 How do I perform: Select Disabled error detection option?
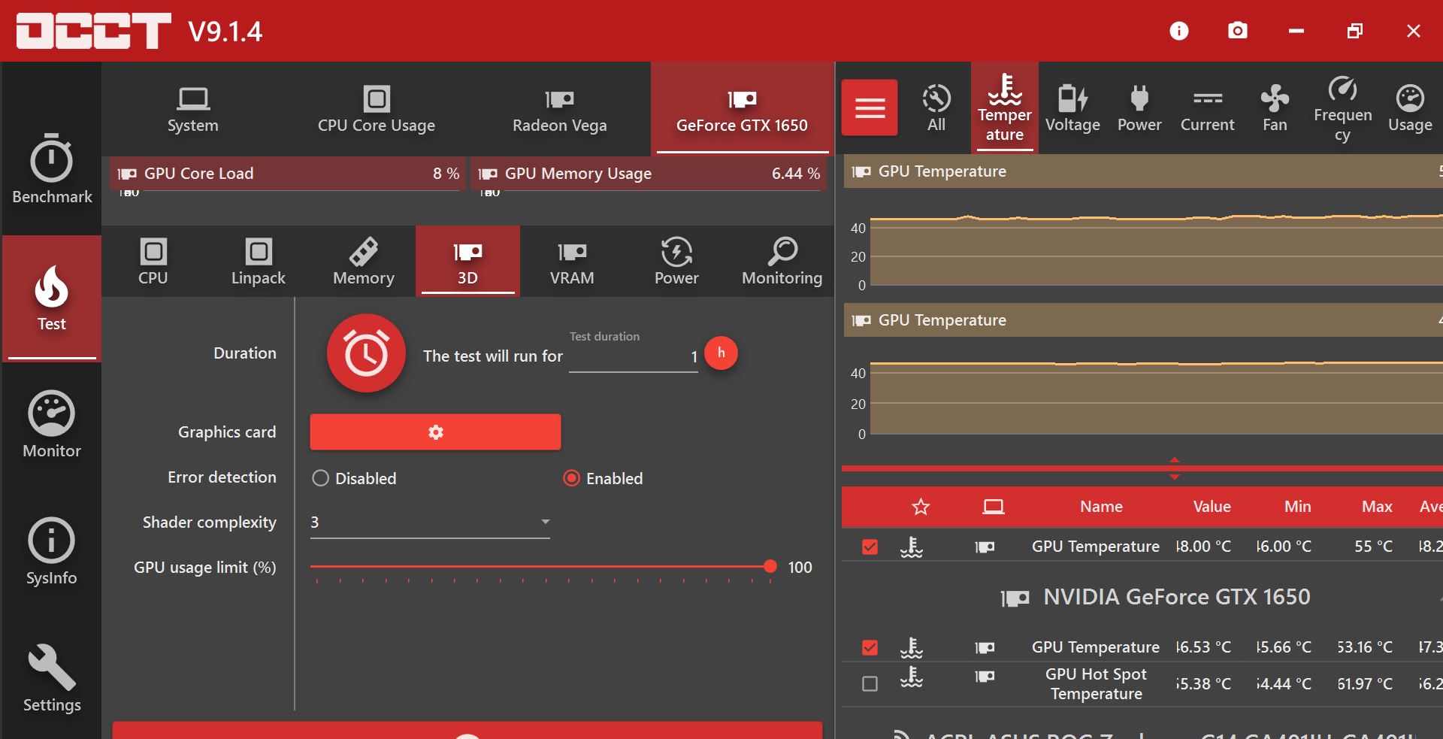click(x=321, y=478)
